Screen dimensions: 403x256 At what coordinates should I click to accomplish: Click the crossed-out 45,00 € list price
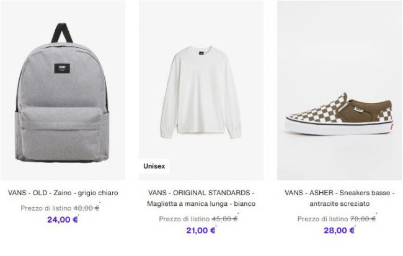(x=224, y=219)
